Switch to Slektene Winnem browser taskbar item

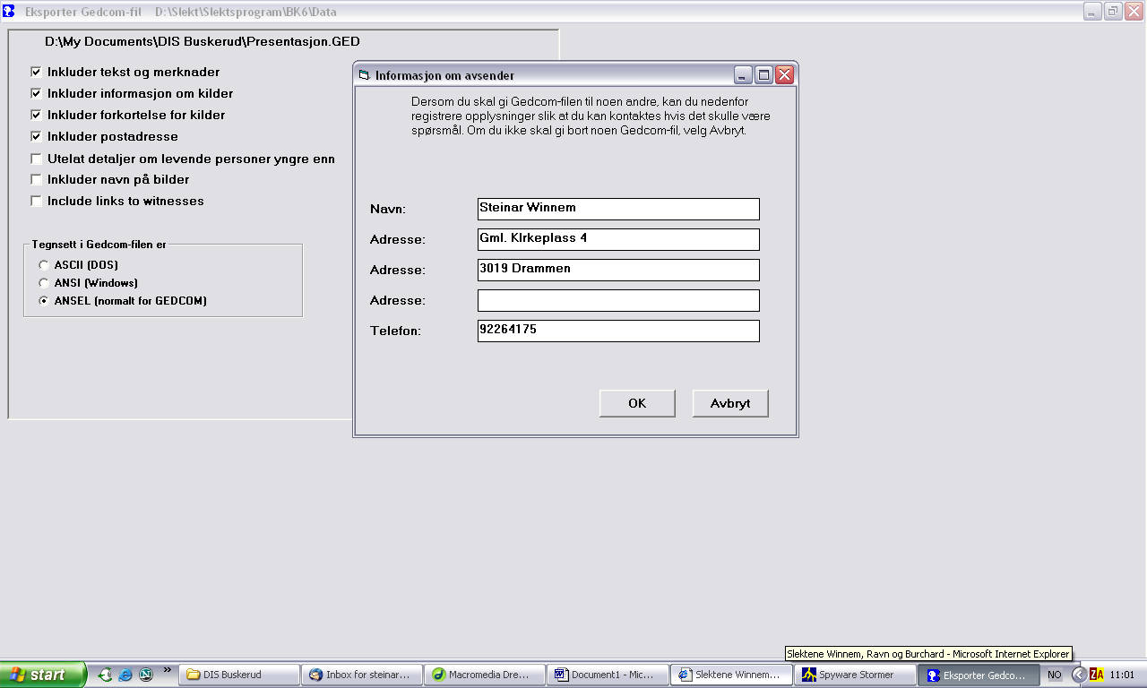tap(731, 675)
